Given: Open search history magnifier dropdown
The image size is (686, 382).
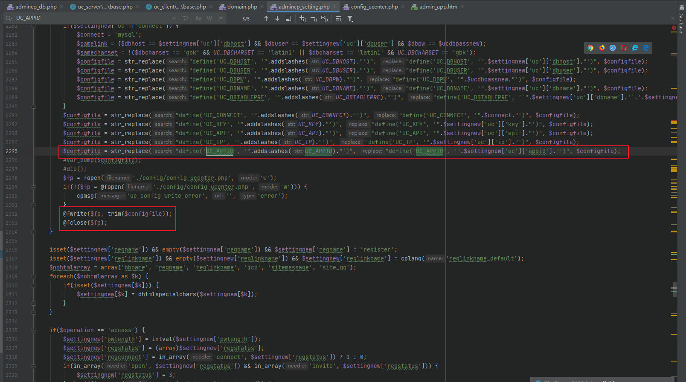Looking at the screenshot, I should [x=9, y=18].
